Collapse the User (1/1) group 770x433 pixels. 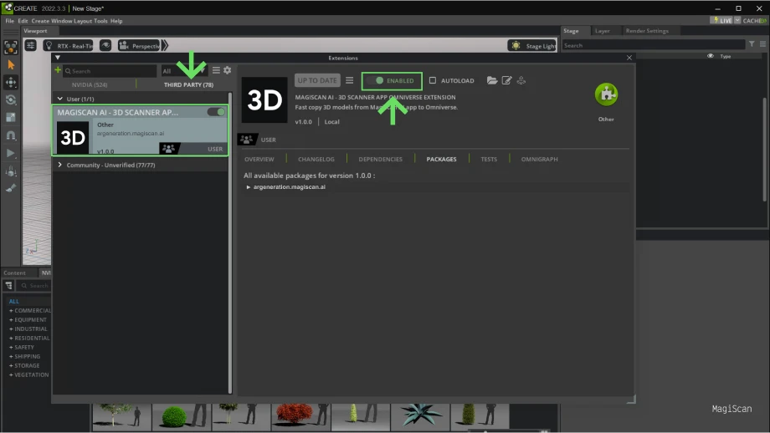tap(60, 99)
